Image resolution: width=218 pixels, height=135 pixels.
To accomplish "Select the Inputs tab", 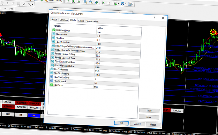I will pyautogui.click(x=73, y=20).
